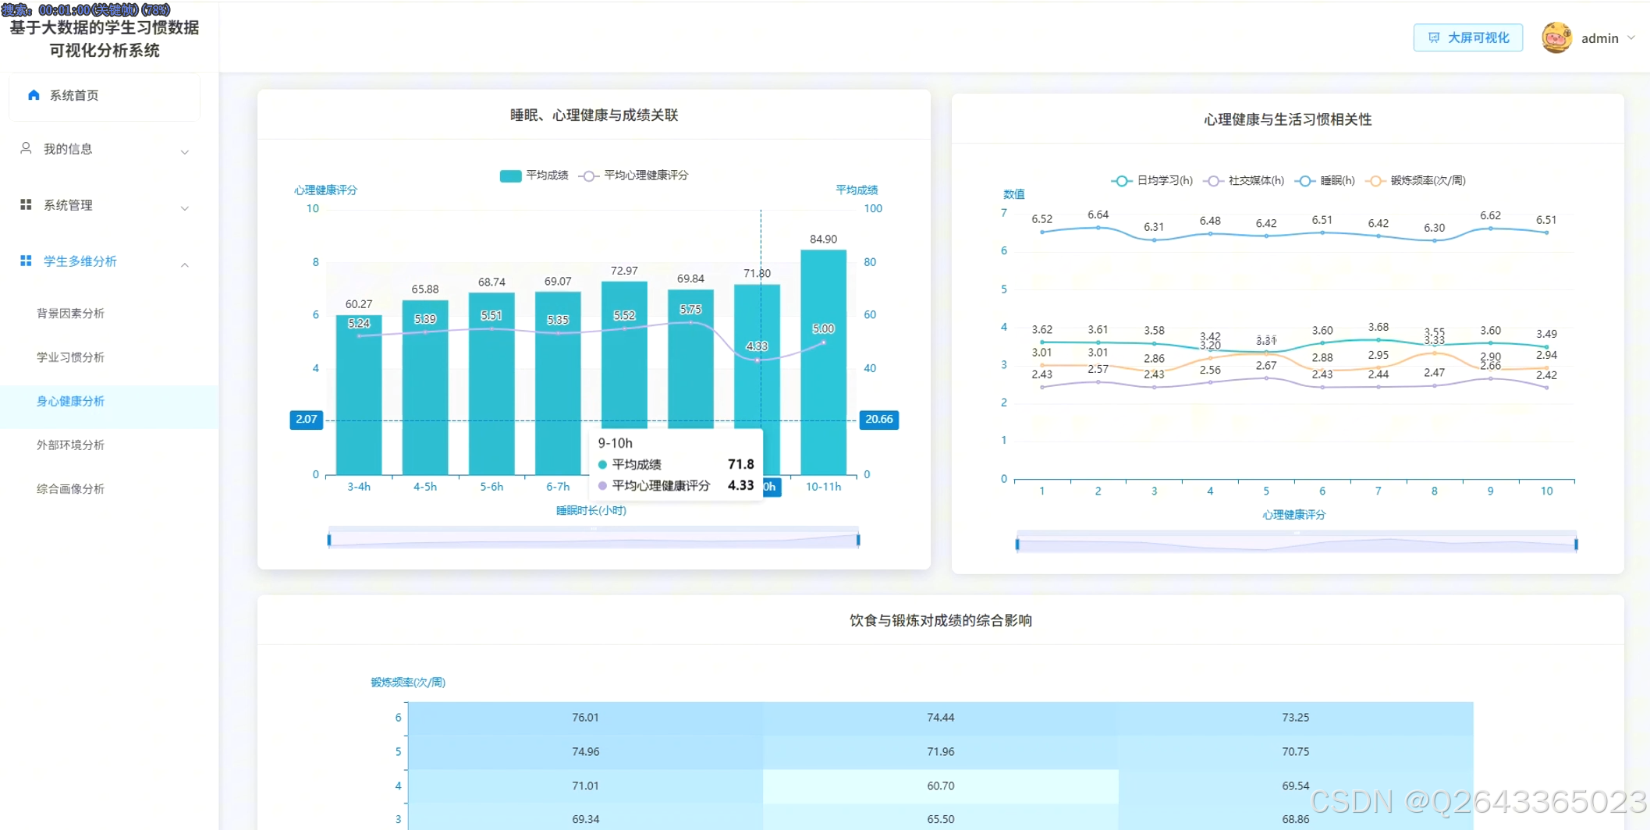Click right handle of 心理健康评分 zoom slider
Image resolution: width=1650 pixels, height=830 pixels.
(1576, 544)
